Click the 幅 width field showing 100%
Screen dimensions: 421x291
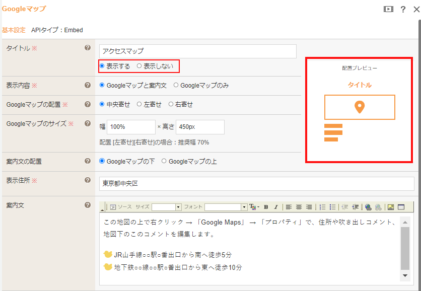[131, 127]
